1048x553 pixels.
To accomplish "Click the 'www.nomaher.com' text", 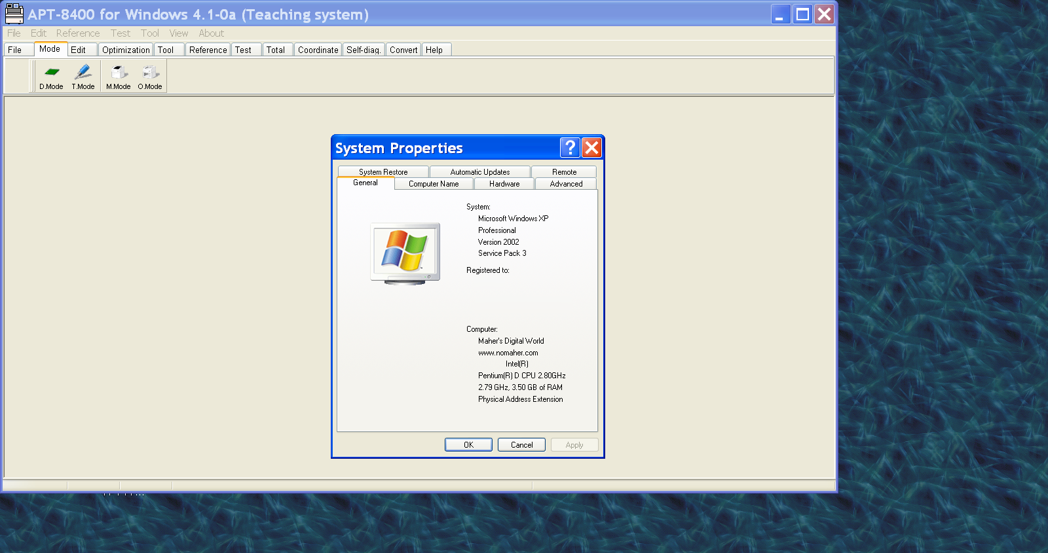I will click(x=508, y=353).
